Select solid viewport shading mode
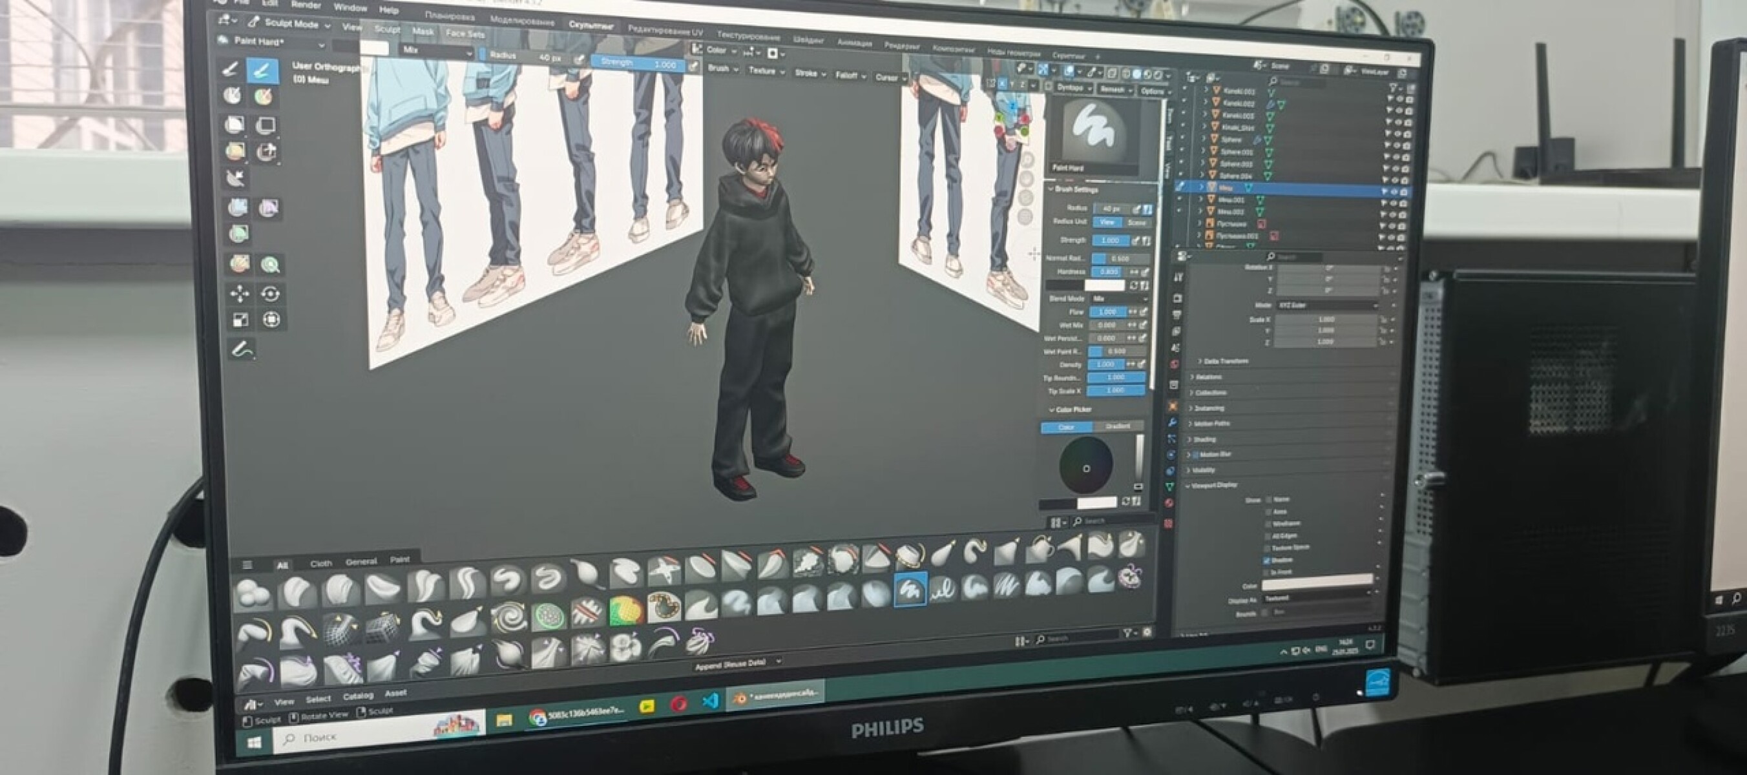 point(1137,74)
